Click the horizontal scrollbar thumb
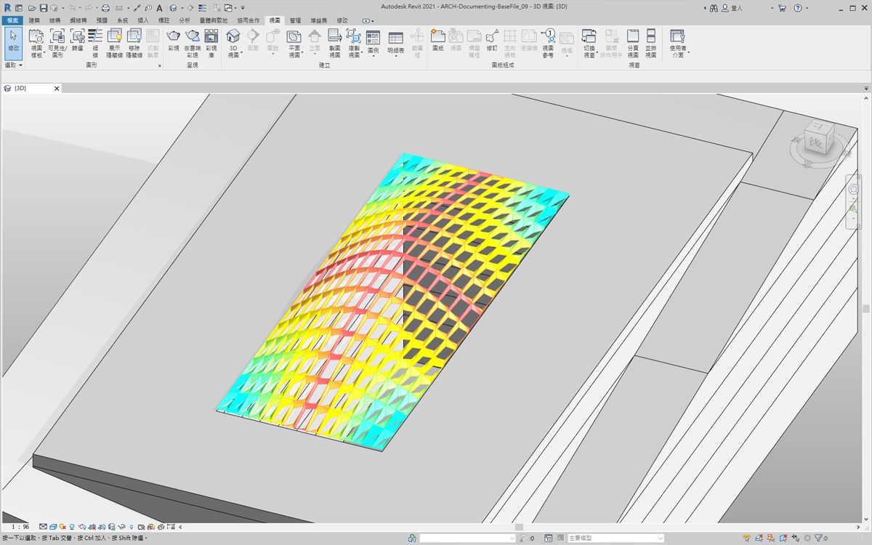 tap(519, 527)
